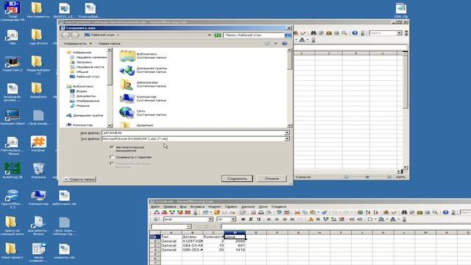The image size is (471, 265).
Task: Enable Сохранить с паролем checkbox
Action: (112, 157)
